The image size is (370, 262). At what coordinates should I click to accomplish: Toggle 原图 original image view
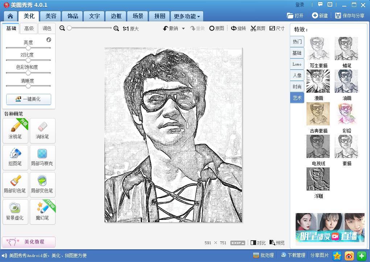point(217,28)
